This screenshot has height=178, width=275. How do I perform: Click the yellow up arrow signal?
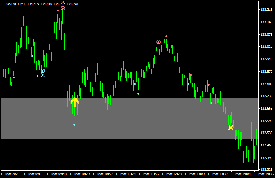click(x=74, y=102)
